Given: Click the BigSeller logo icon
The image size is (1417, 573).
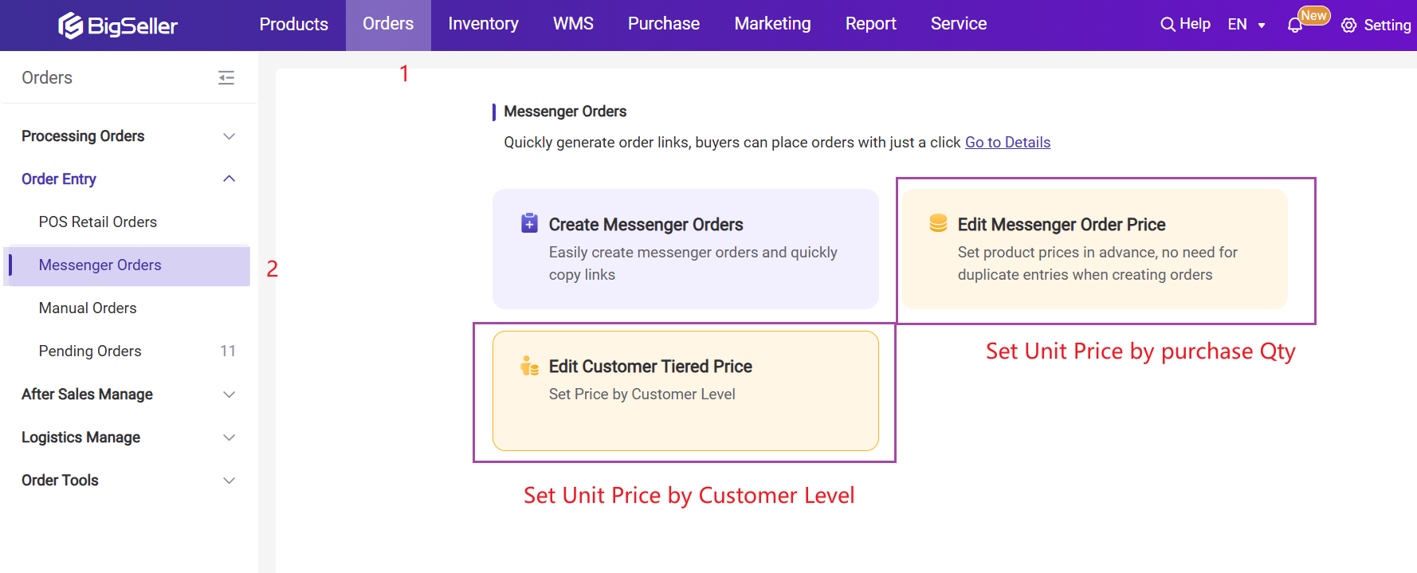Looking at the screenshot, I should coord(71,26).
